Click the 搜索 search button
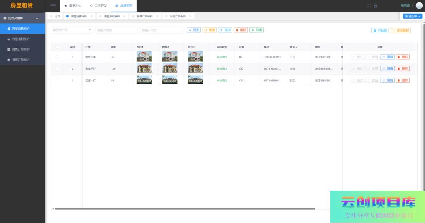This screenshot has height=223, width=425. pyautogui.click(x=194, y=30)
